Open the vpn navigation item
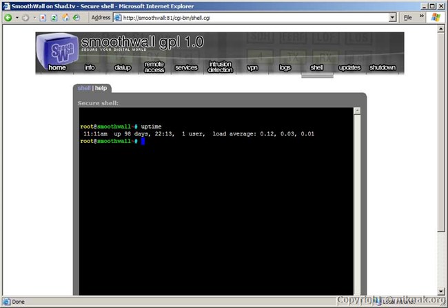The image size is (448, 308). point(252,67)
